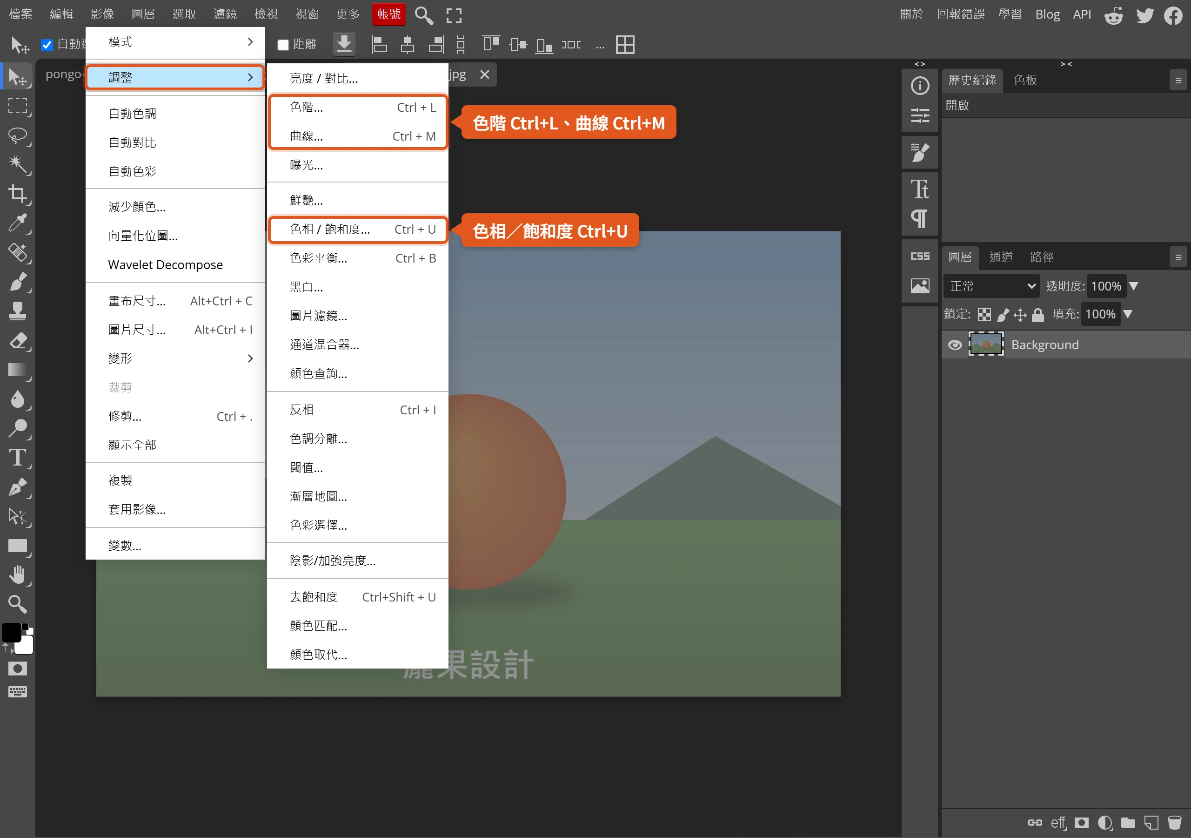
Task: Open the 學習 link
Action: pos(1010,14)
